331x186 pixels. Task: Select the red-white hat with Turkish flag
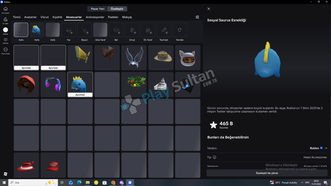click(26, 165)
